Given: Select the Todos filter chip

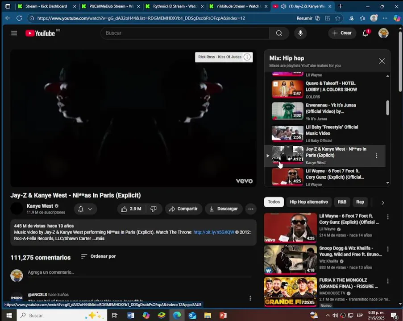Looking at the screenshot, I should coord(274,202).
